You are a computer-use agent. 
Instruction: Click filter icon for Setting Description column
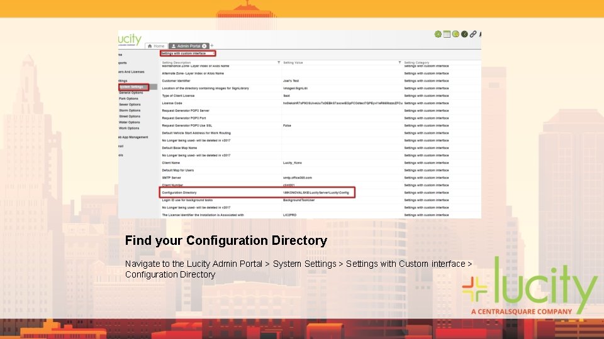coord(279,62)
